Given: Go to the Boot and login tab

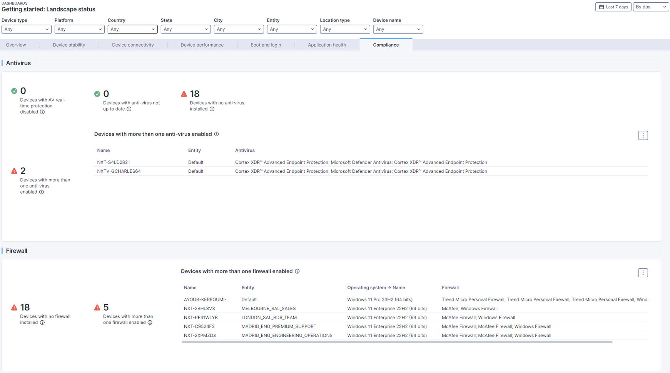Looking at the screenshot, I should tap(266, 45).
